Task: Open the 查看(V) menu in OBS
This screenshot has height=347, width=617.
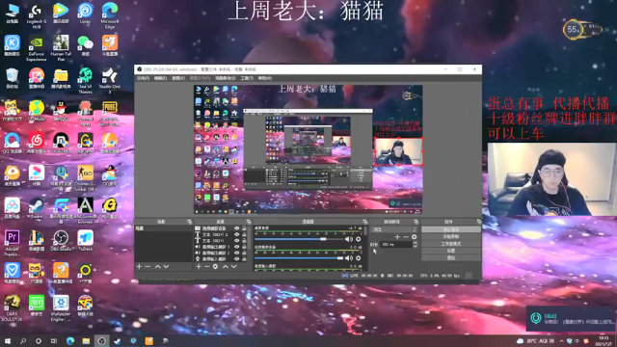Action: pyautogui.click(x=178, y=78)
